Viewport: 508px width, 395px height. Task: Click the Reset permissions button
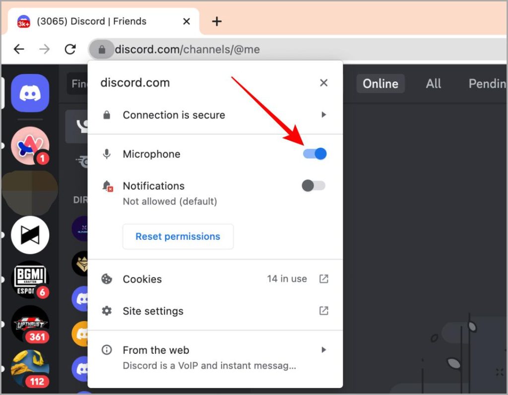tap(178, 236)
